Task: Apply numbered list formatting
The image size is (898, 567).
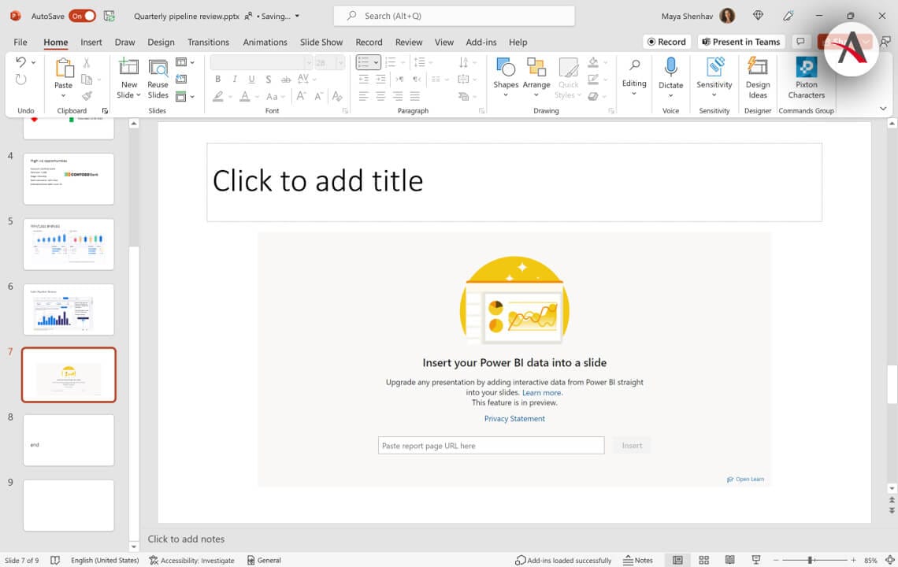Action: pos(391,62)
